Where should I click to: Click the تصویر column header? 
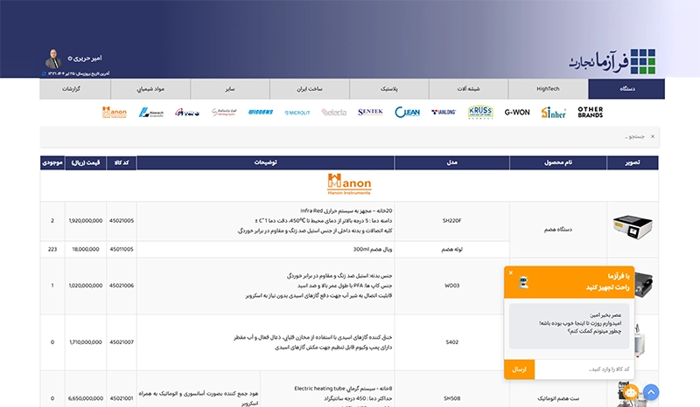click(x=633, y=162)
